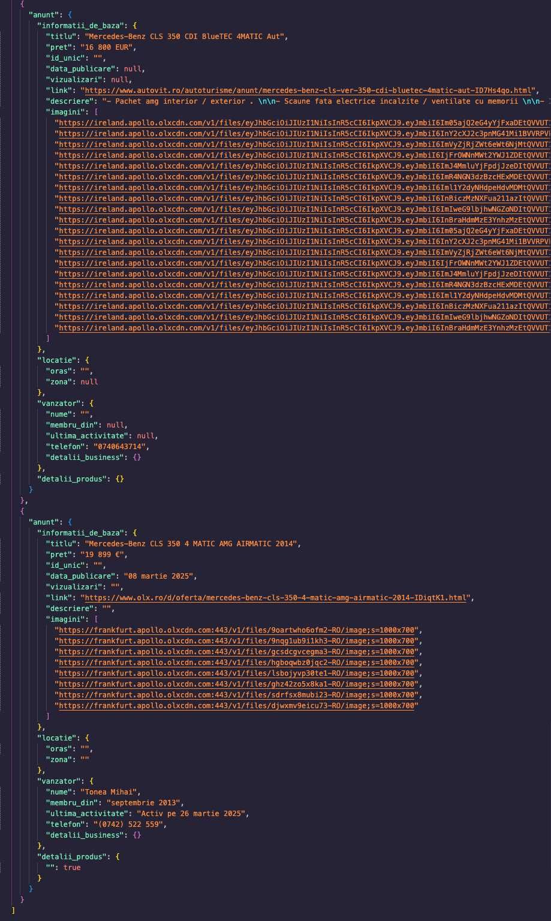The height and width of the screenshot is (921, 551).
Task: Click the "detalii_produs" key containing a true entry
Action: [72, 857]
